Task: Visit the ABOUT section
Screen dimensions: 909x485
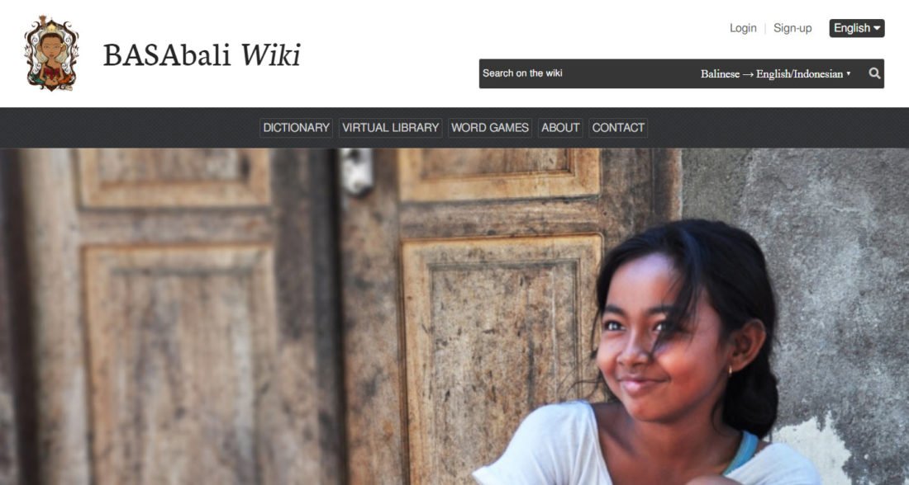Action: pyautogui.click(x=560, y=127)
